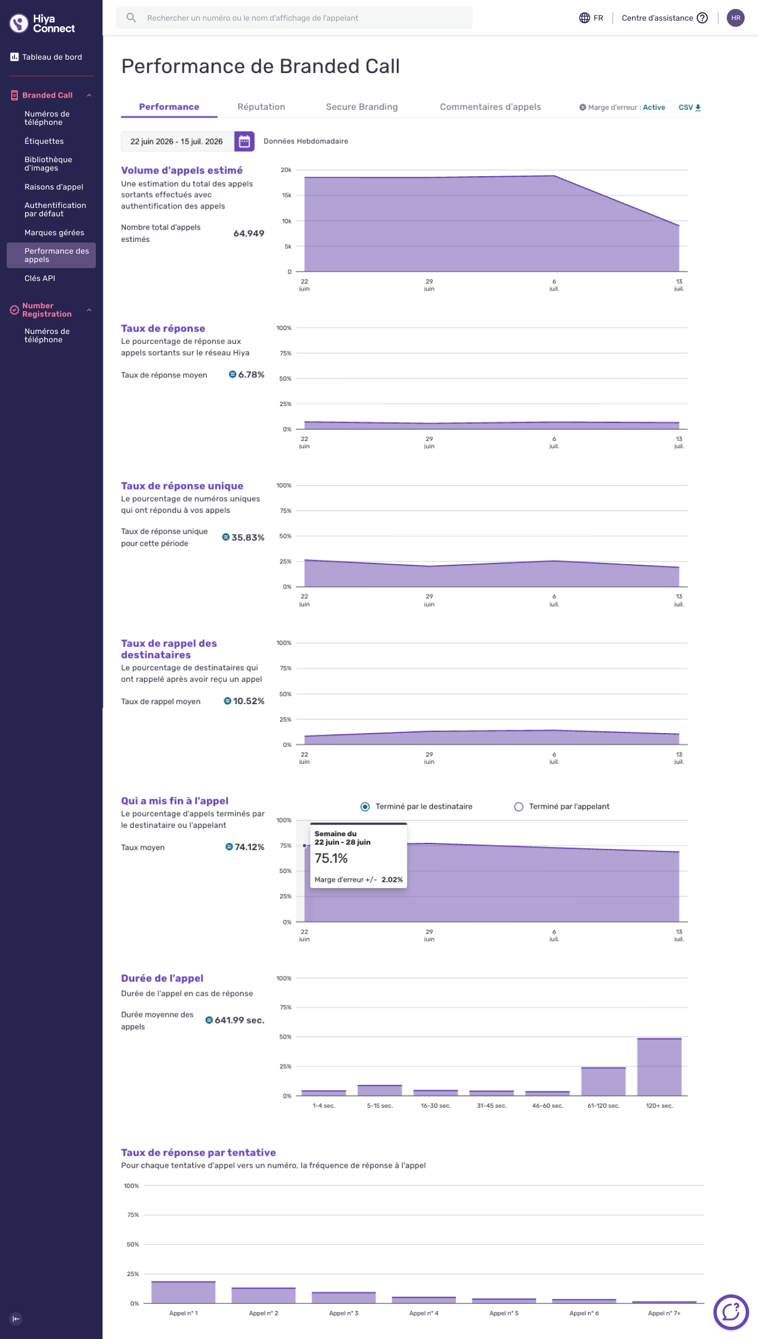
Task: Collapse the Branded Call section chevron
Action: (x=89, y=95)
